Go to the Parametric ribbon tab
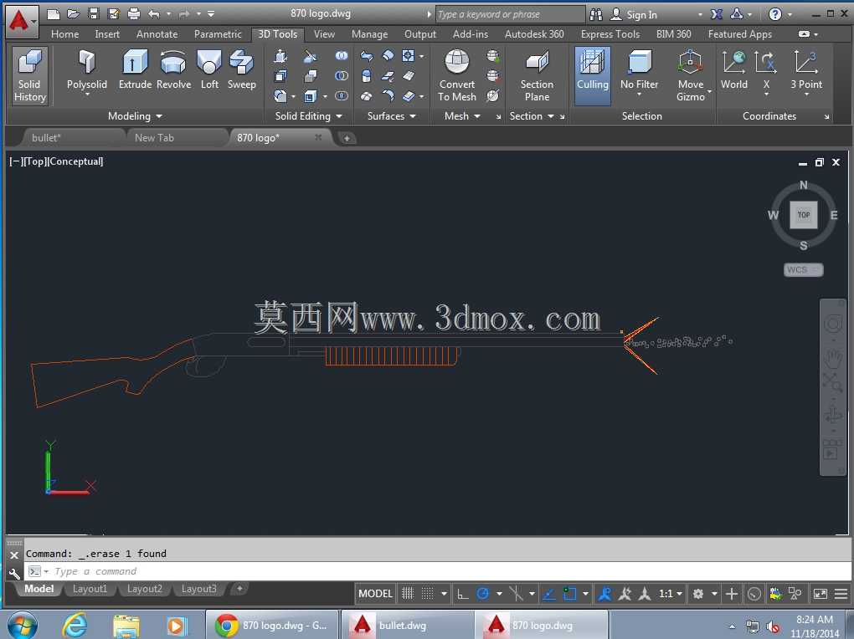This screenshot has height=639, width=854. click(x=218, y=34)
